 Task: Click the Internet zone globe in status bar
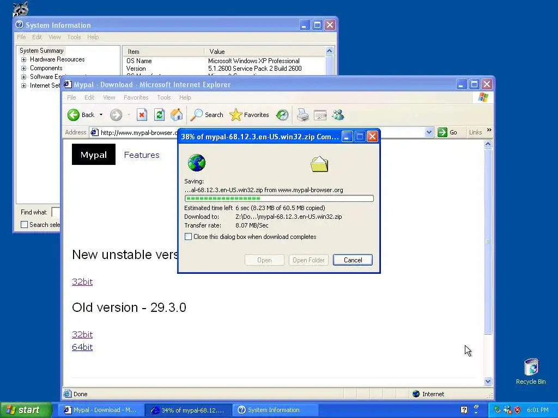point(416,394)
